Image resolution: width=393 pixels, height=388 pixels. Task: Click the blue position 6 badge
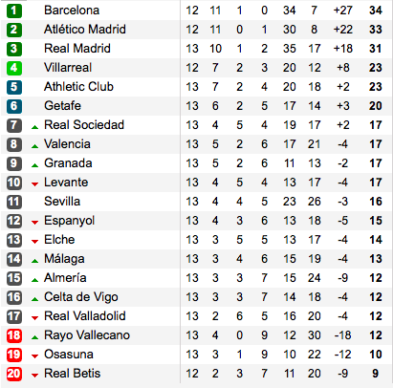point(14,106)
